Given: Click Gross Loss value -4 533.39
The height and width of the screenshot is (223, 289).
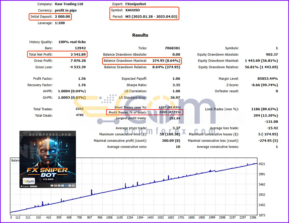Looking at the screenshot, I should [77, 67].
